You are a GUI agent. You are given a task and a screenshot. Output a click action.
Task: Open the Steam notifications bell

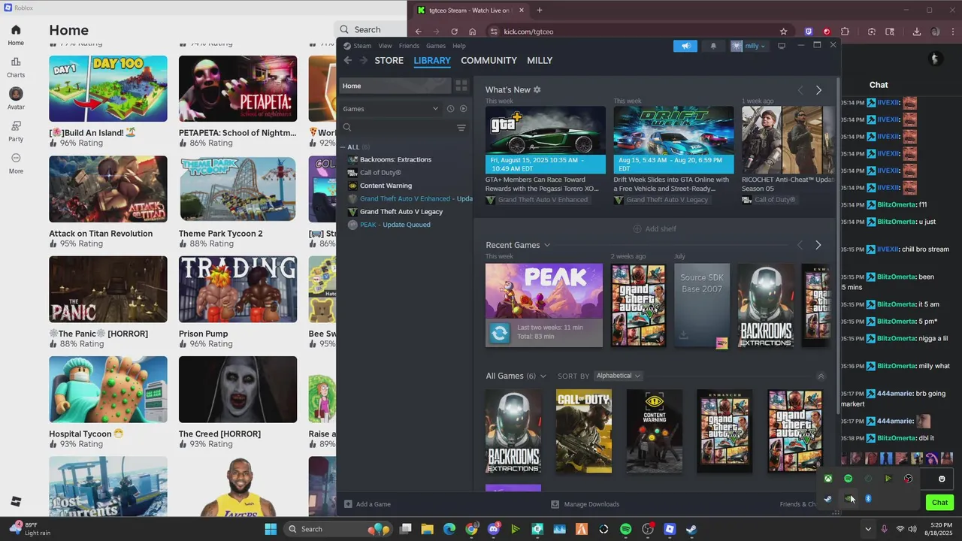[x=713, y=46]
